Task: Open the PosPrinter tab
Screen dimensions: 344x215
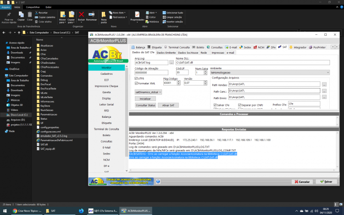Action: 317,47
